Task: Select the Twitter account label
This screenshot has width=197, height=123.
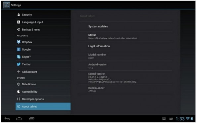Action: coord(26,64)
